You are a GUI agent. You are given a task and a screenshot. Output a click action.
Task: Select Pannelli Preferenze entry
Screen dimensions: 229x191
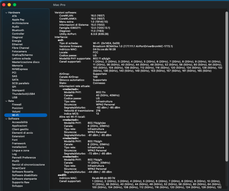24,158
